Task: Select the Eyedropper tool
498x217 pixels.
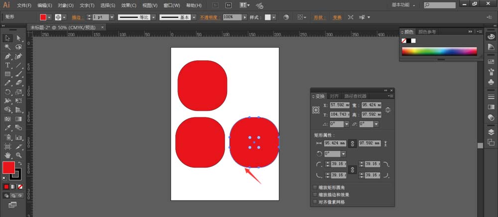Action: 7,128
